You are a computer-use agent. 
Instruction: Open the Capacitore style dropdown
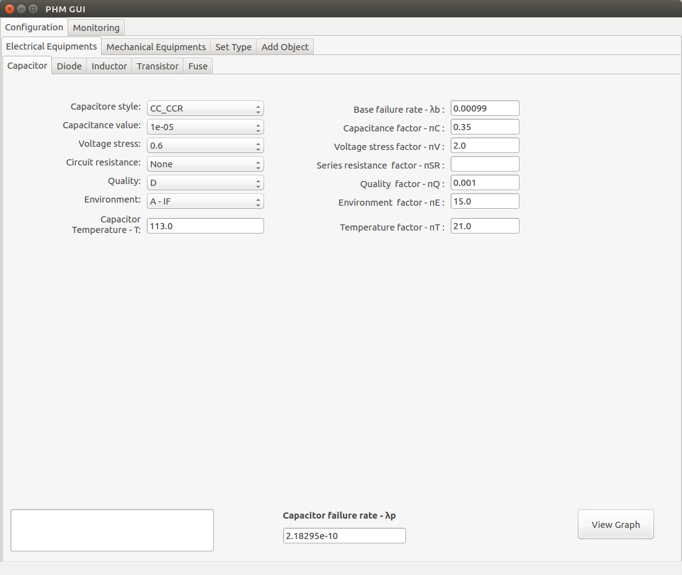[205, 108]
